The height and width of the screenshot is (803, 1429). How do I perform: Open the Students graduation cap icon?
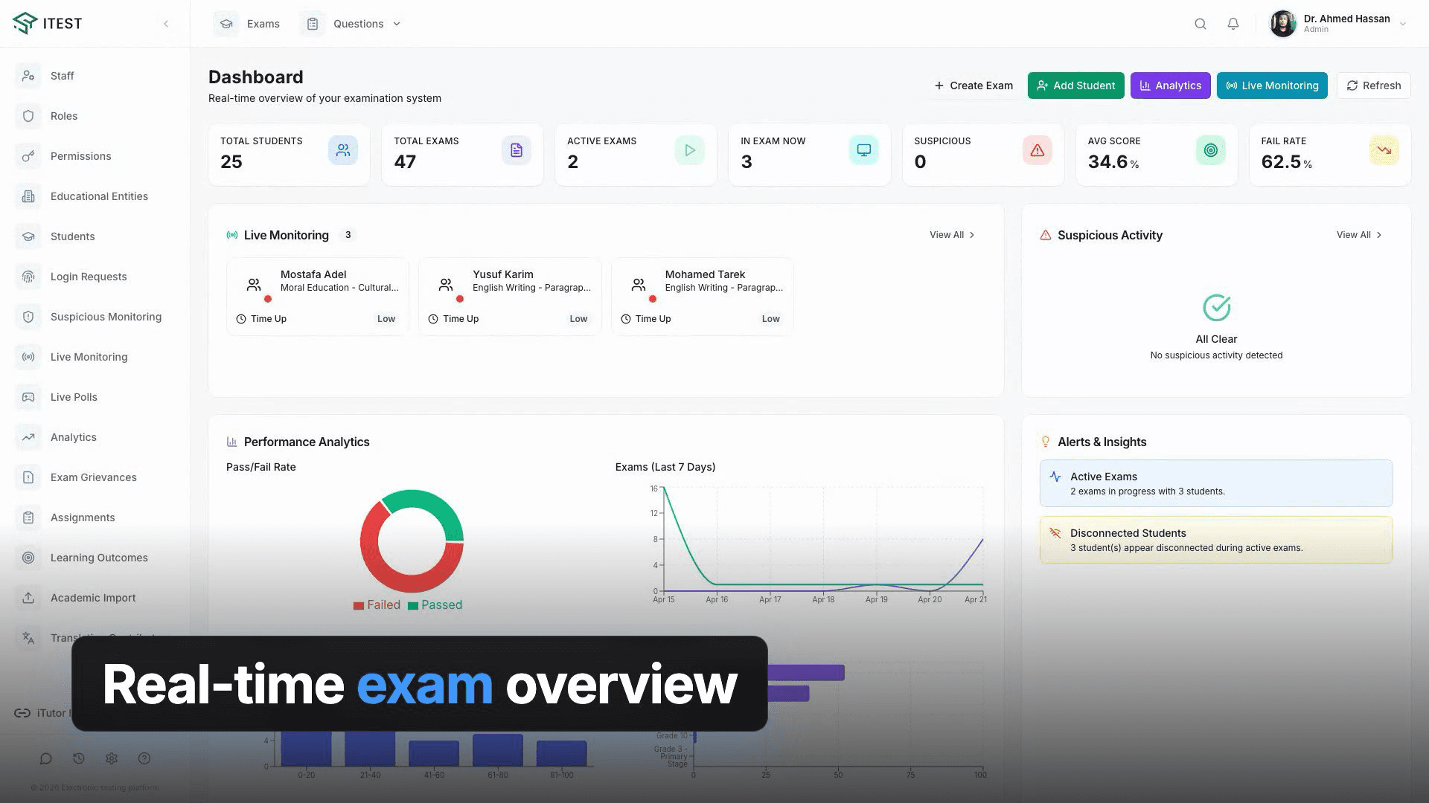[28, 236]
